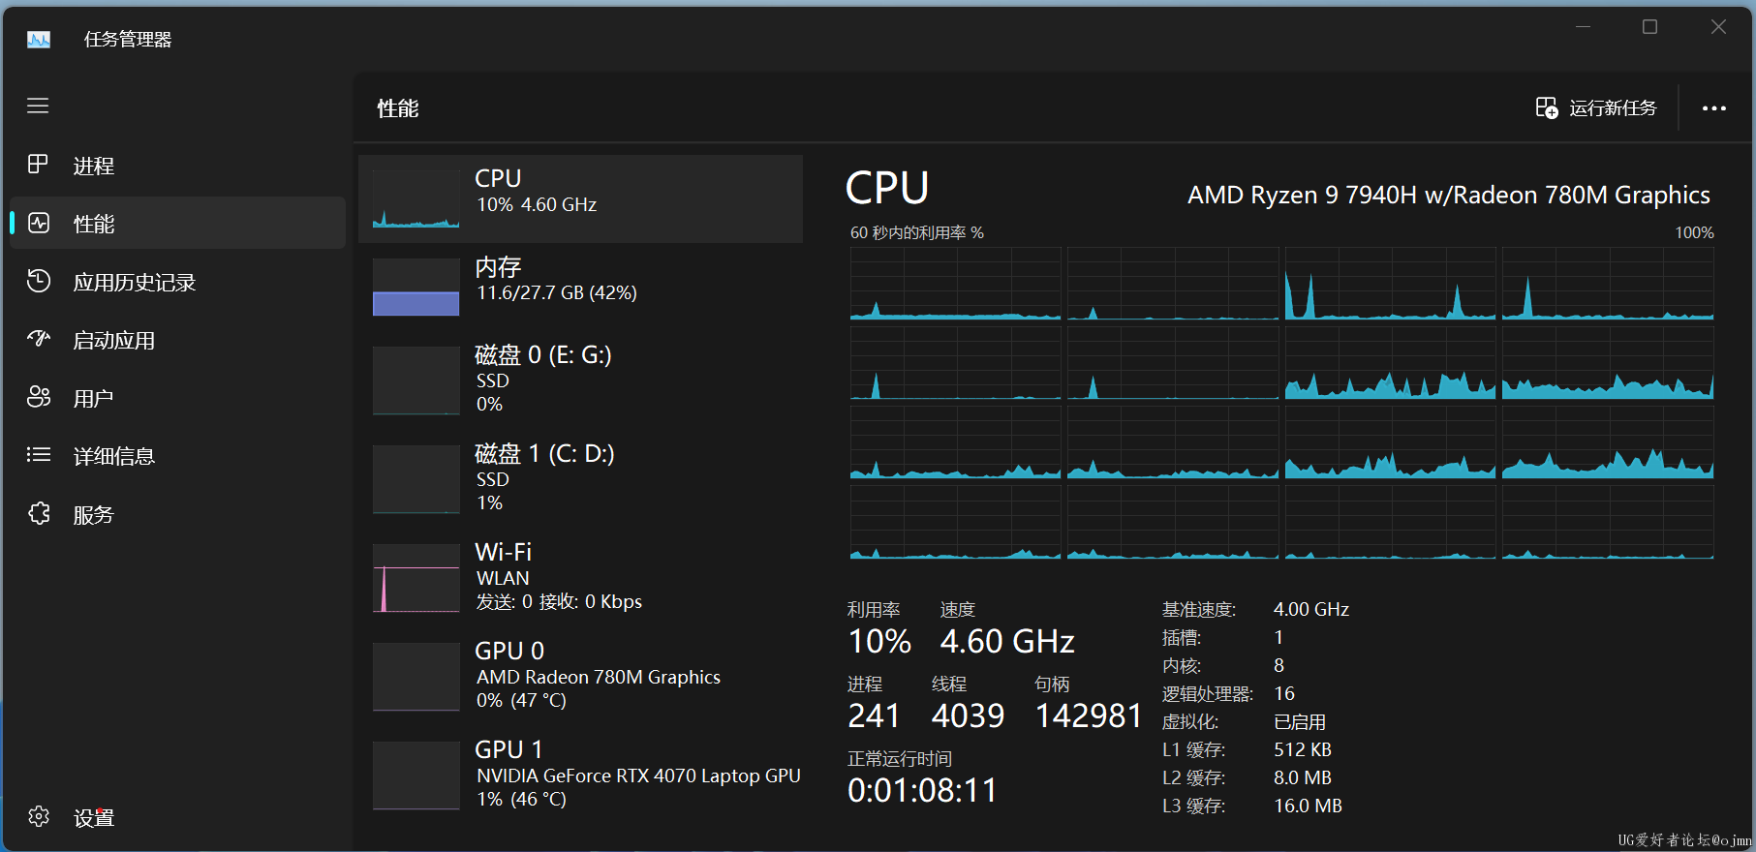1756x852 pixels.
Task: Click the last logical processor graph in bottom row
Action: pyautogui.click(x=1608, y=523)
